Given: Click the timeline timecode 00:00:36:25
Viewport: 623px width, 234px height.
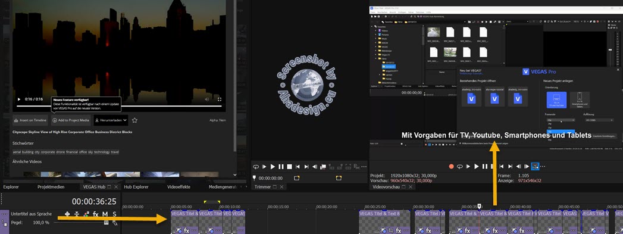Looking at the screenshot, I should pos(94,201).
